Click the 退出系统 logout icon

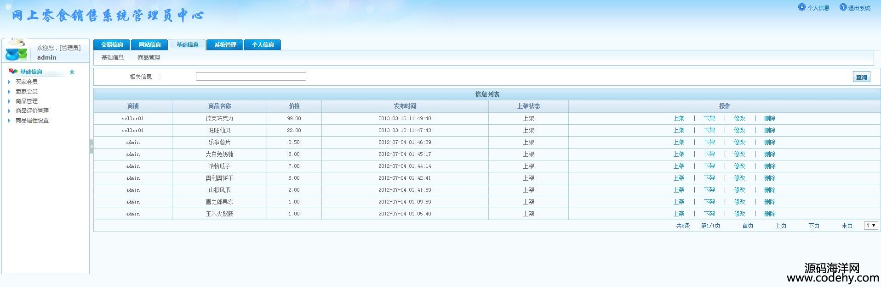click(x=843, y=7)
